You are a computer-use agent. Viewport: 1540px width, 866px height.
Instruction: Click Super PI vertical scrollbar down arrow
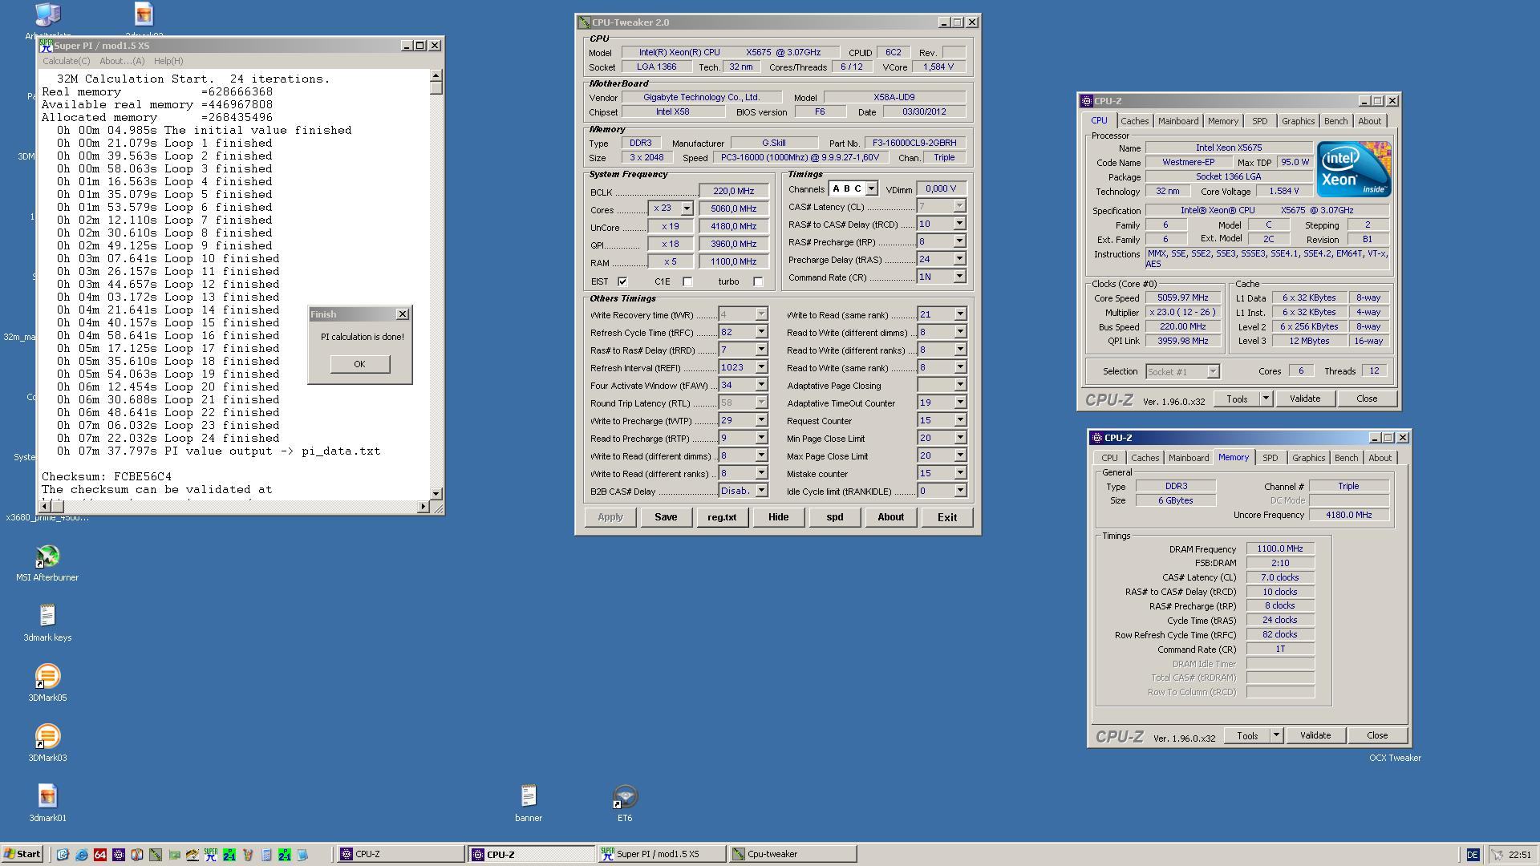click(436, 493)
